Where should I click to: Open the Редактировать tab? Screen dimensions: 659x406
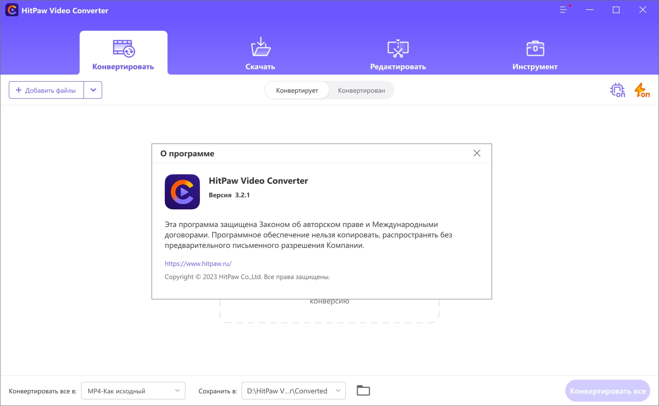coord(398,54)
